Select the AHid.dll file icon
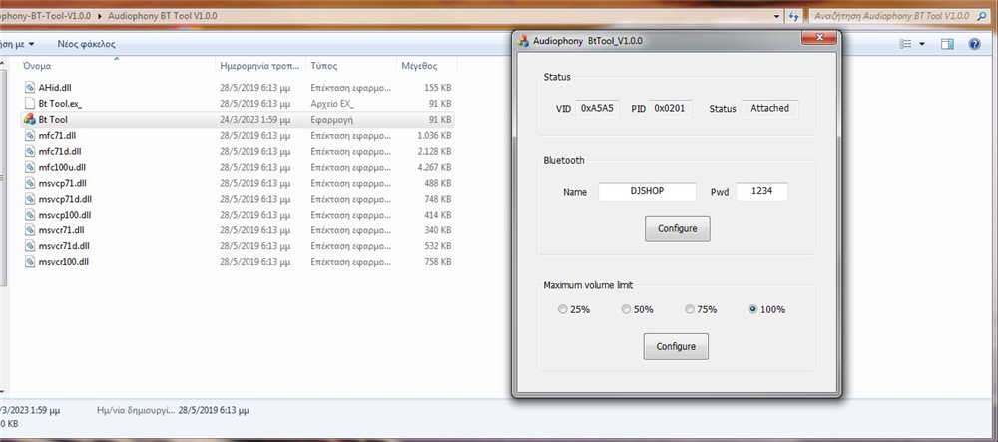This screenshot has height=442, width=998. (x=29, y=87)
